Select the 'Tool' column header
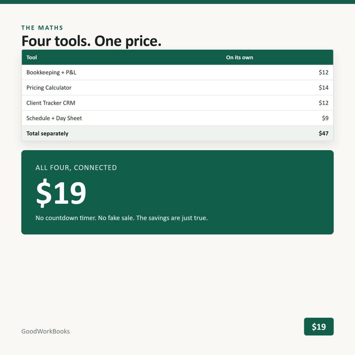The width and height of the screenshot is (355, 355). pyautogui.click(x=31, y=58)
